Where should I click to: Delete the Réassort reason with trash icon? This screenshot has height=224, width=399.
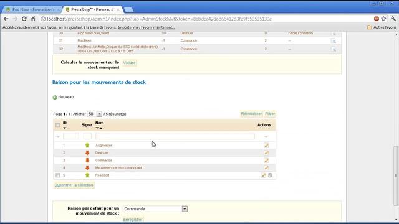point(270,175)
